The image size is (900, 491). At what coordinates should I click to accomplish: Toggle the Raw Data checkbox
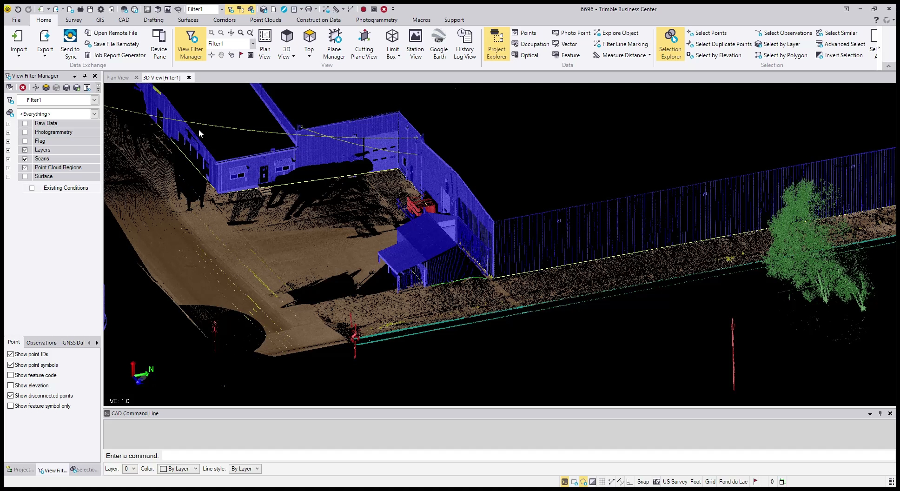click(x=25, y=124)
